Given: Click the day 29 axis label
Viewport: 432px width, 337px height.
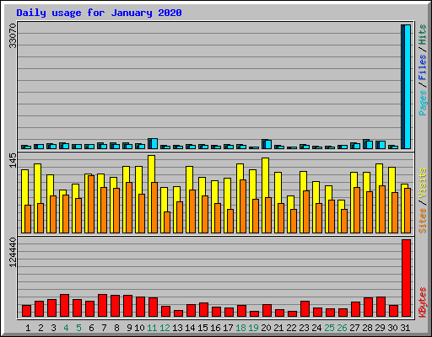Looking at the screenshot, I should click(380, 328).
